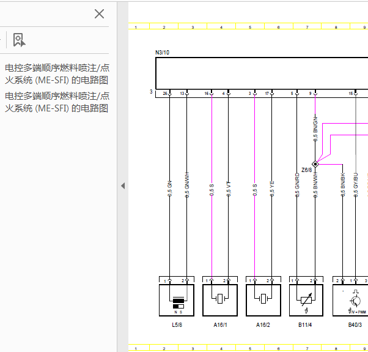Select the B11/4 temperature sensor symbol

(x=306, y=301)
